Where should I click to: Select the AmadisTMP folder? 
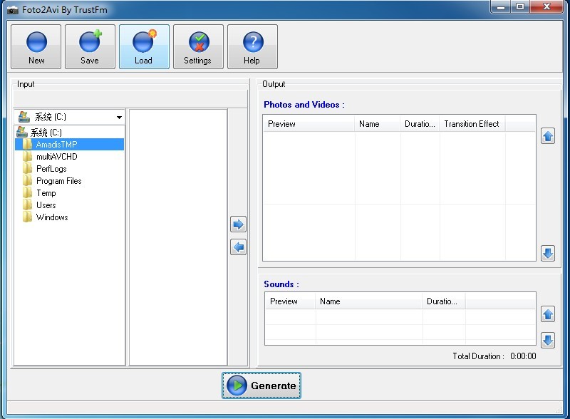point(56,145)
